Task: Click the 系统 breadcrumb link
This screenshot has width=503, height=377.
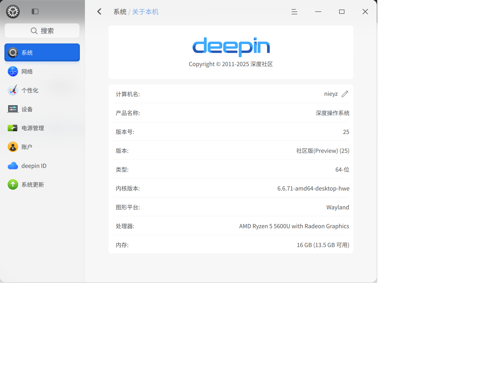Action: coord(120,12)
